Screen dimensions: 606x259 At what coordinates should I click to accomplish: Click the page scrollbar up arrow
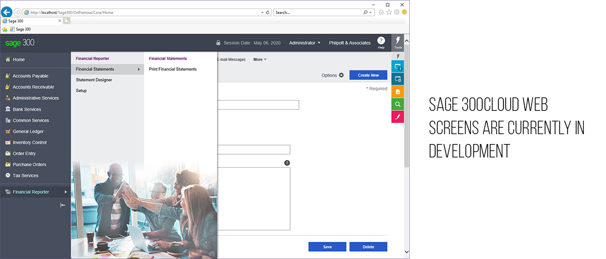coord(407,40)
